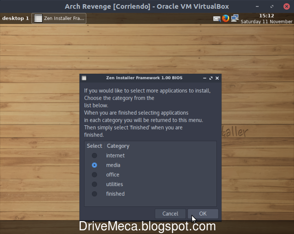
Task: Choose the office category radio button
Action: tap(94, 175)
